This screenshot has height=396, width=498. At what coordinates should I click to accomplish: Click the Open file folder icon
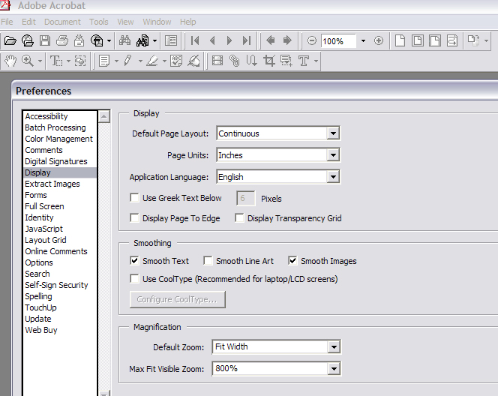pyautogui.click(x=10, y=40)
